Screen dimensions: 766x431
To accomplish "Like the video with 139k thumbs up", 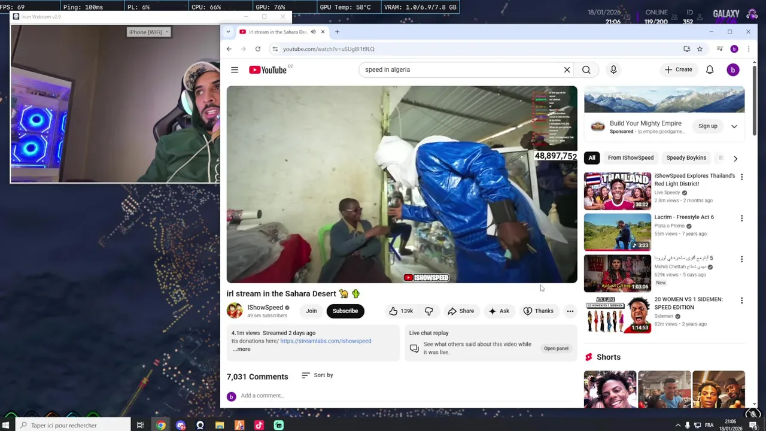I will click(401, 311).
